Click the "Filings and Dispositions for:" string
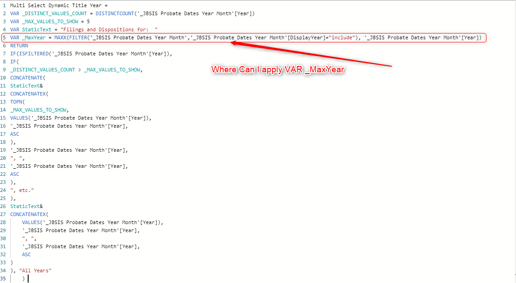The image size is (516, 283). (x=109, y=29)
